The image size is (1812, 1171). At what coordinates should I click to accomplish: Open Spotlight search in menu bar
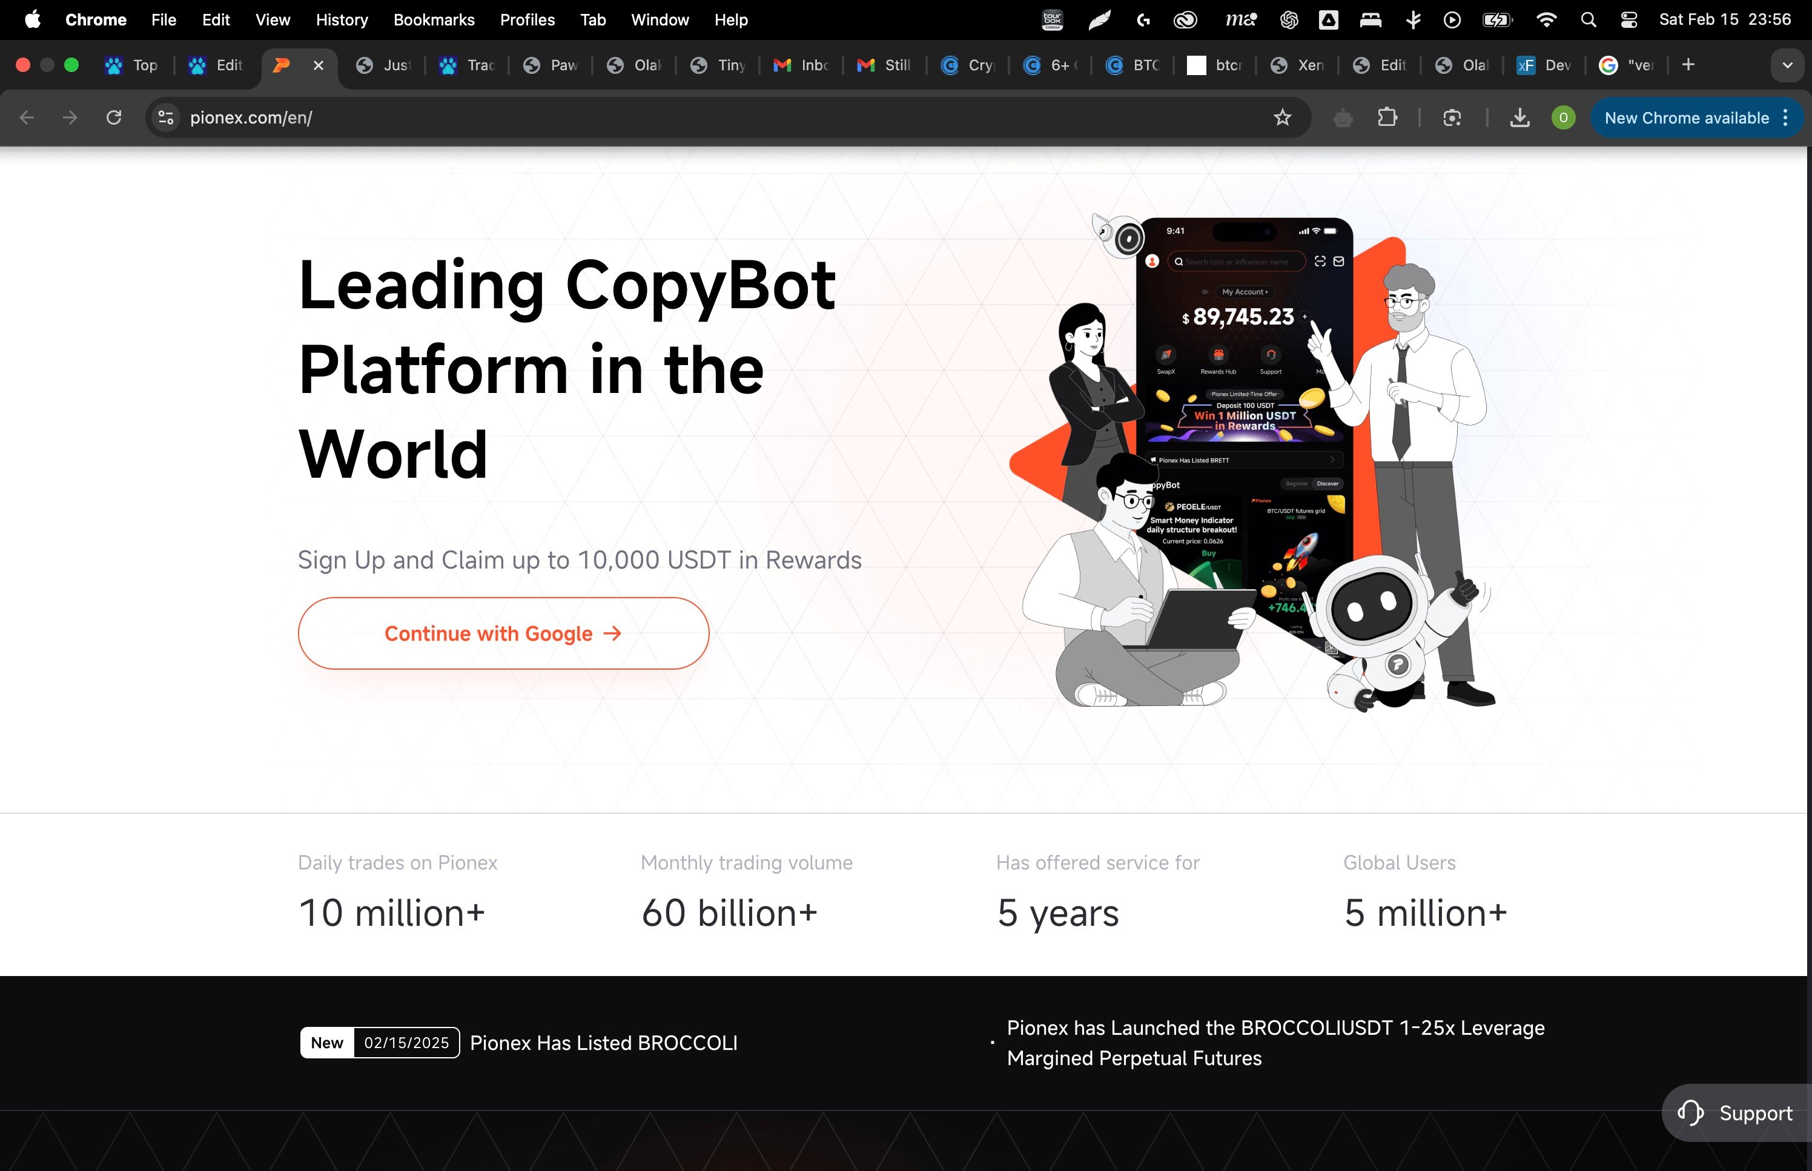(1588, 20)
